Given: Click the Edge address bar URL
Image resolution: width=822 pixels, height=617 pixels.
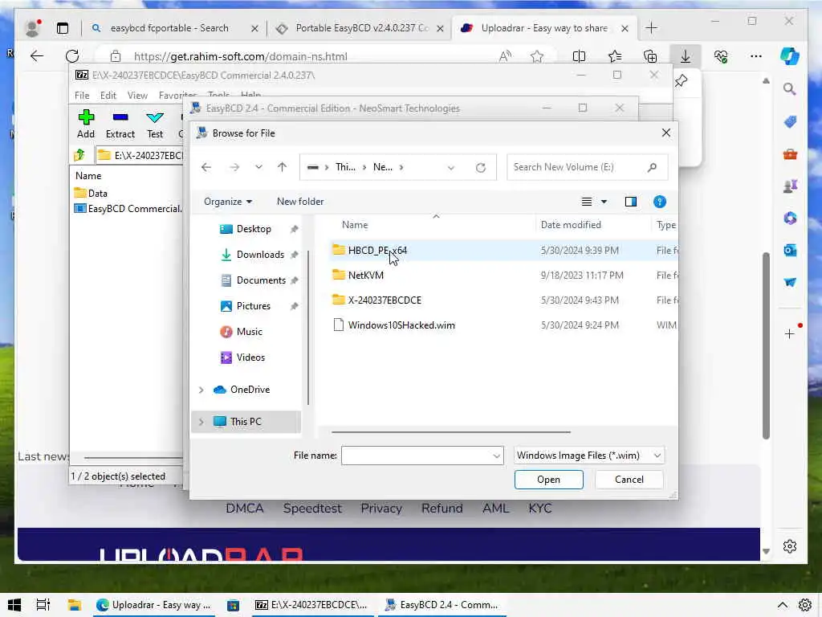Looking at the screenshot, I should [240, 57].
